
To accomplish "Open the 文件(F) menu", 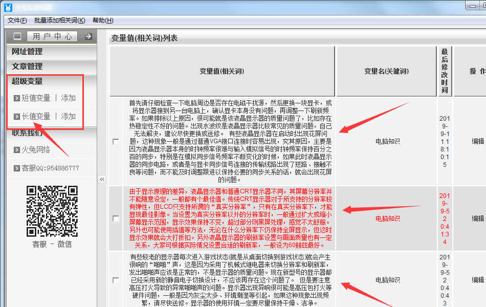I will (x=17, y=20).
